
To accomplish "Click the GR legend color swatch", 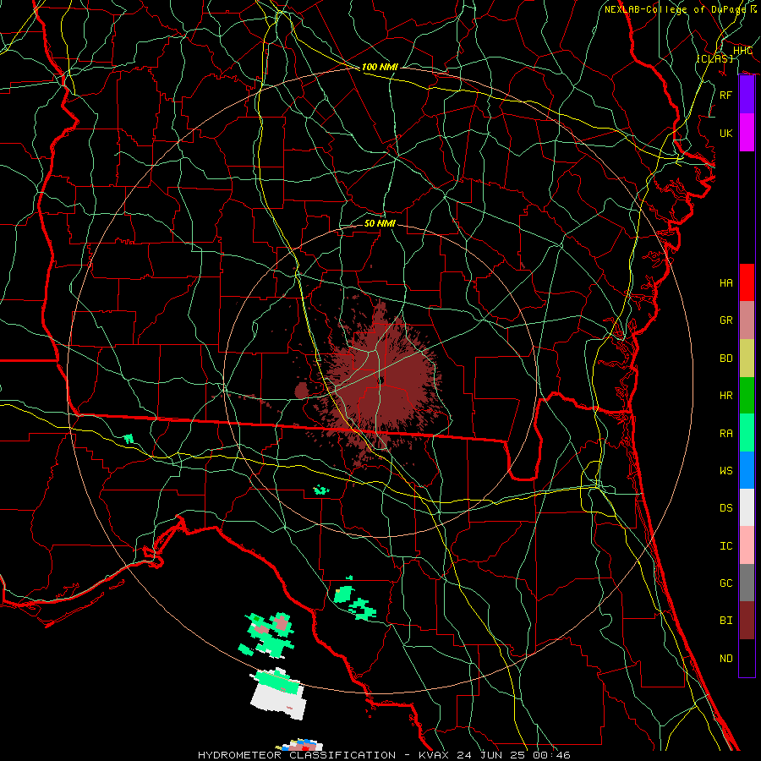I will pyautogui.click(x=747, y=320).
